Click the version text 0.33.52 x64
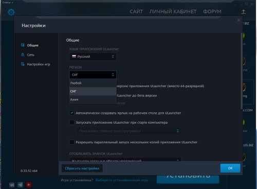Screen dimensions: 257x189 (x=29, y=170)
